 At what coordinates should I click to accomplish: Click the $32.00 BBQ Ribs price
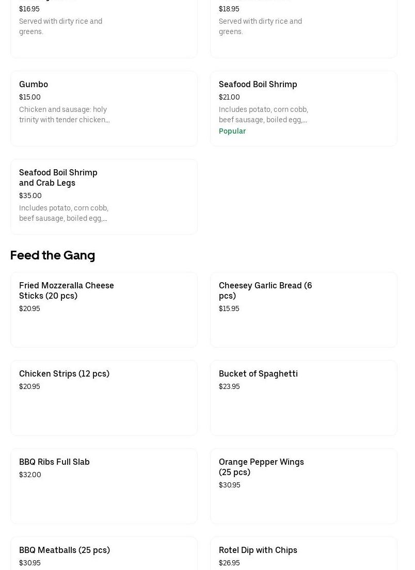[30, 475]
